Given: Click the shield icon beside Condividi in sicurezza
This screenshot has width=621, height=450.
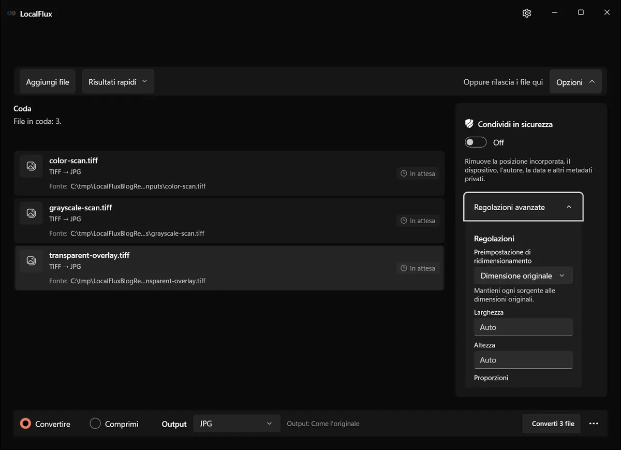Looking at the screenshot, I should click(469, 124).
